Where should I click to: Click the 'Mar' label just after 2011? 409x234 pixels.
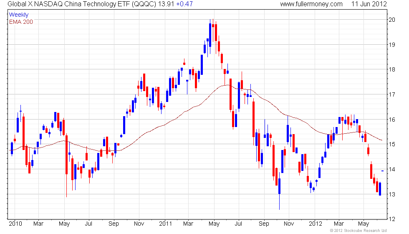click(188, 224)
